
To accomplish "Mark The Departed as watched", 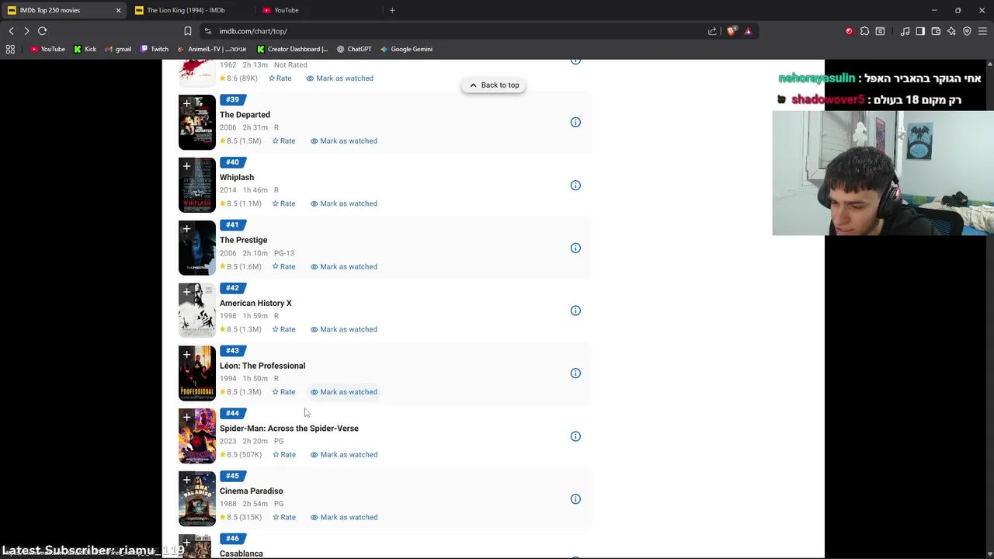I will coord(344,141).
